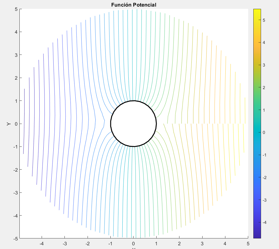Click the x-axis tick label 0
The height and width of the screenshot is (249, 279).
(133, 244)
